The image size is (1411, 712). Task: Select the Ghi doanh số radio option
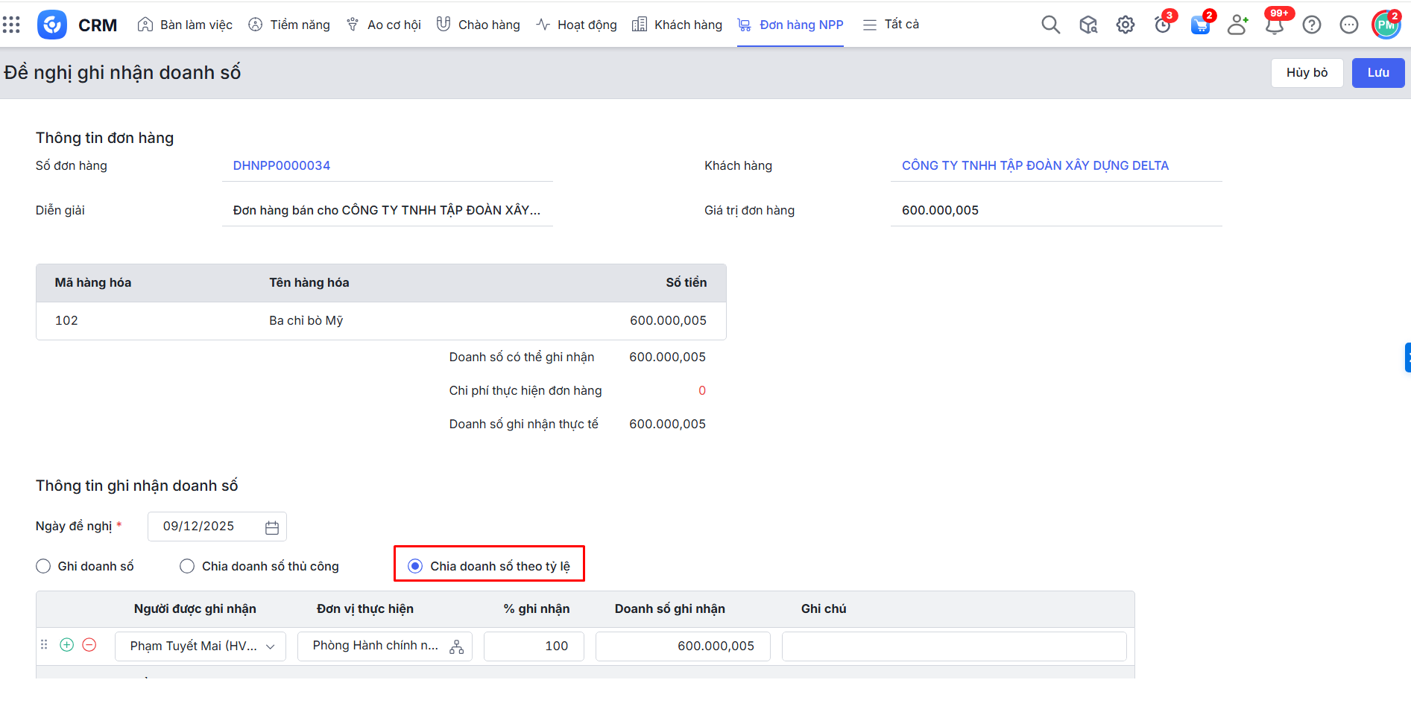(43, 566)
